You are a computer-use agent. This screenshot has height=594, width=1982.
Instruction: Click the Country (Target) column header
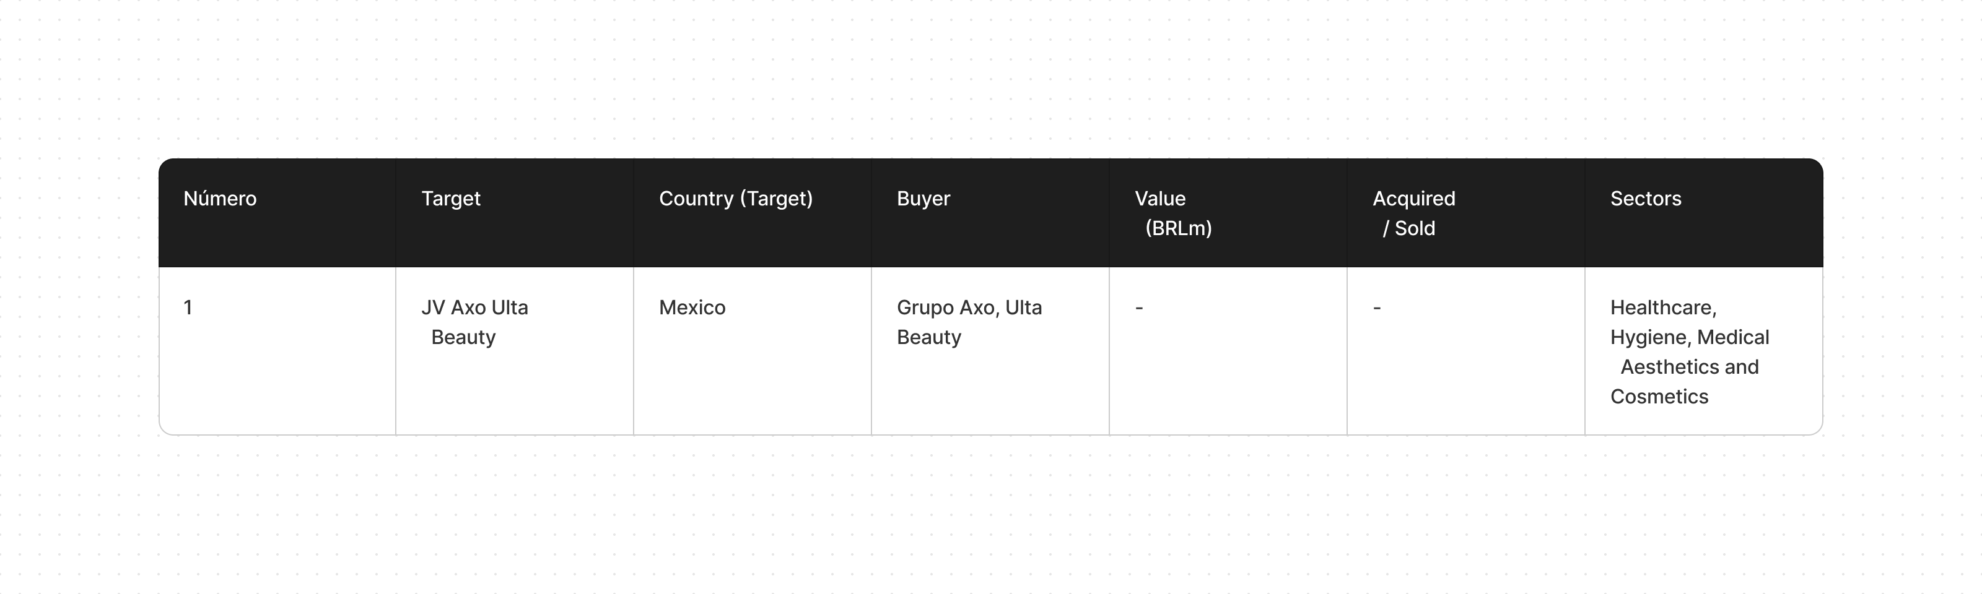(736, 198)
